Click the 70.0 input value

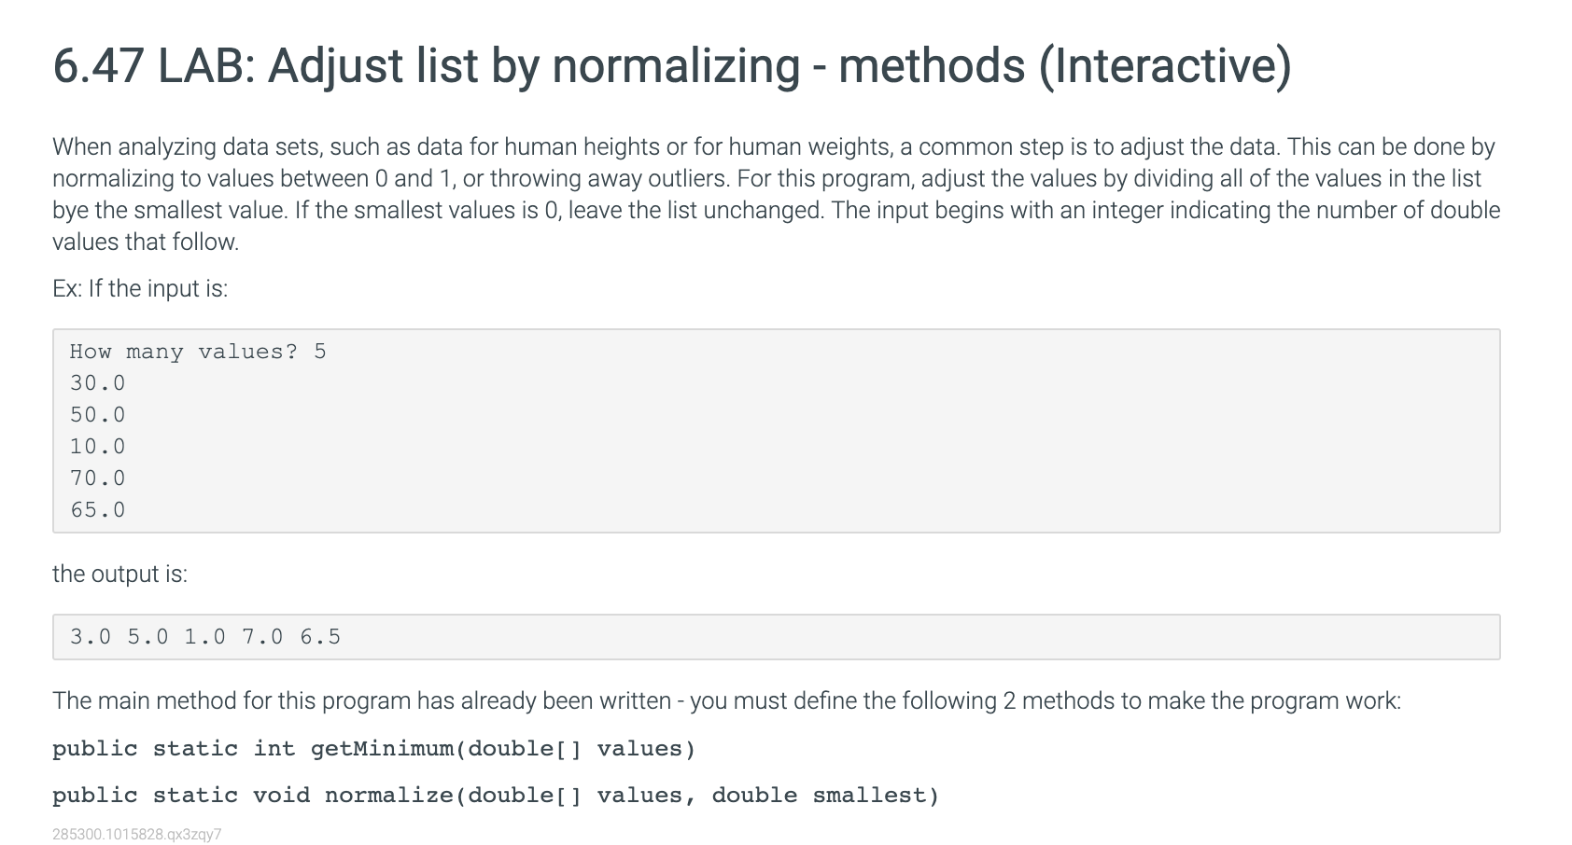tap(97, 478)
